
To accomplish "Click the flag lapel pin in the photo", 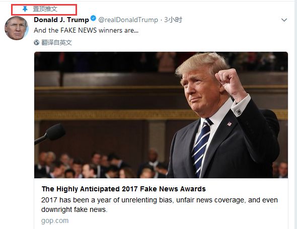I will (x=229, y=124).
